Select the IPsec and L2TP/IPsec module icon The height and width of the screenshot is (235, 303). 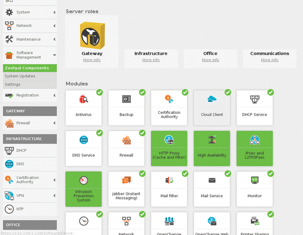tap(255, 140)
